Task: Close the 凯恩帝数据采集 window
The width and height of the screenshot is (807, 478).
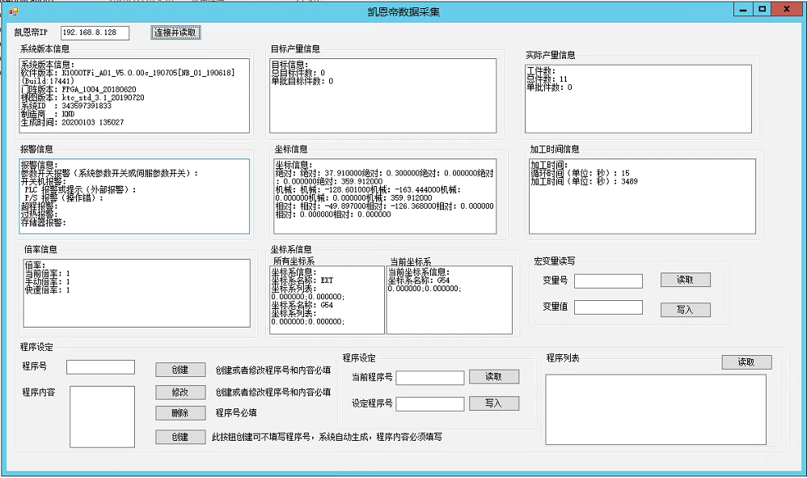Action: tap(787, 9)
